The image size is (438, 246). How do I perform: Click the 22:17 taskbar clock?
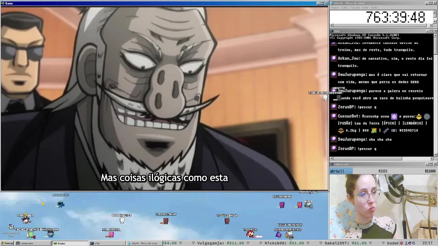pyautogui.click(x=427, y=243)
